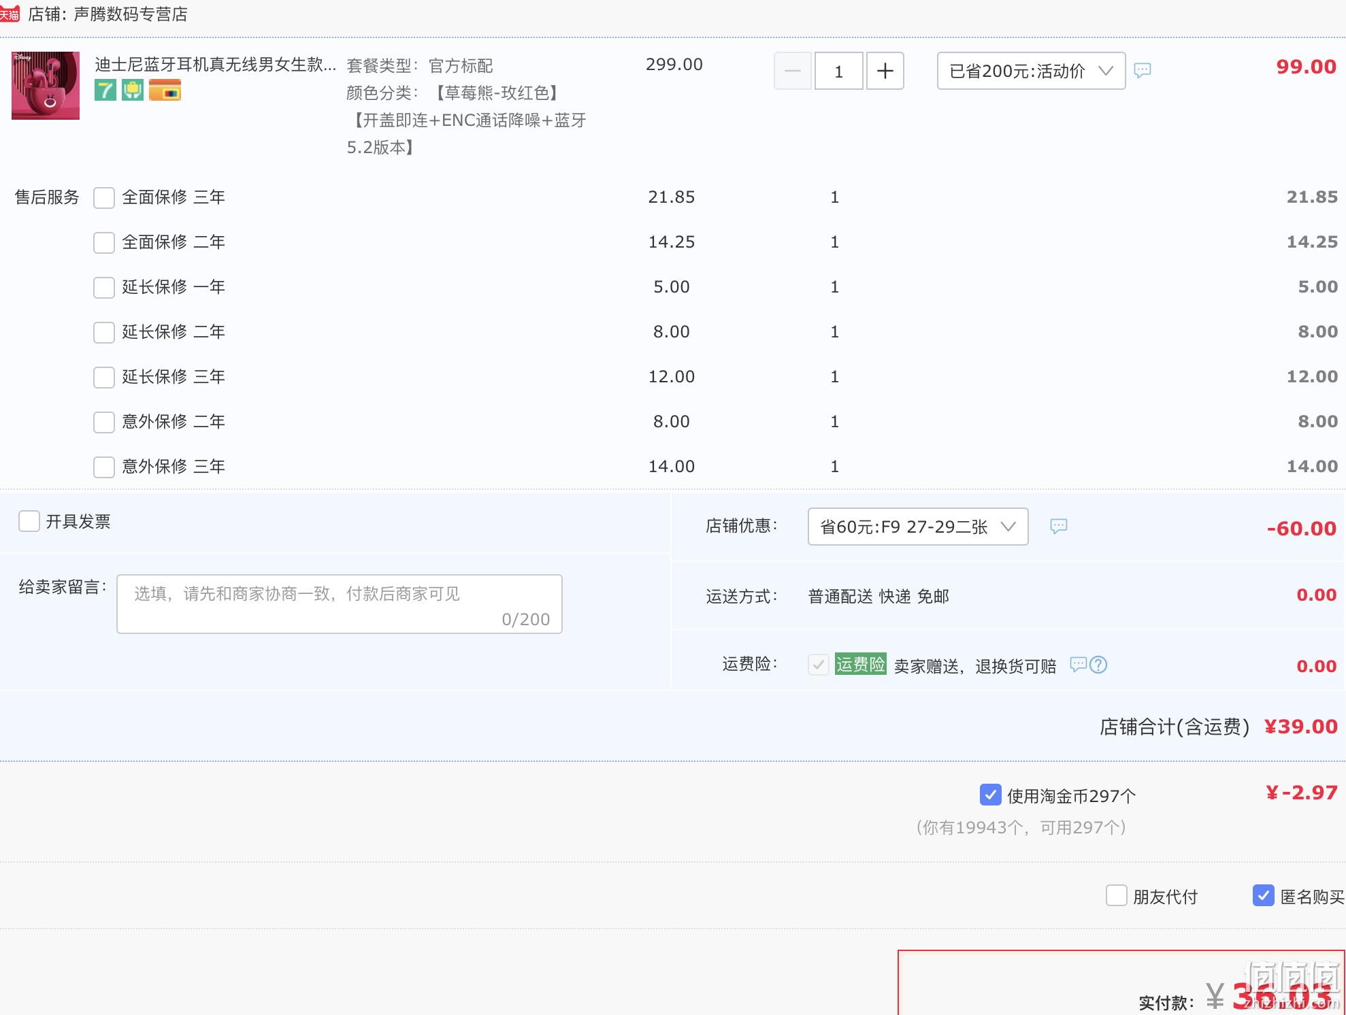Click the comment icon after 退换货可赔
Viewport: 1346px width, 1015px height.
tap(1078, 664)
